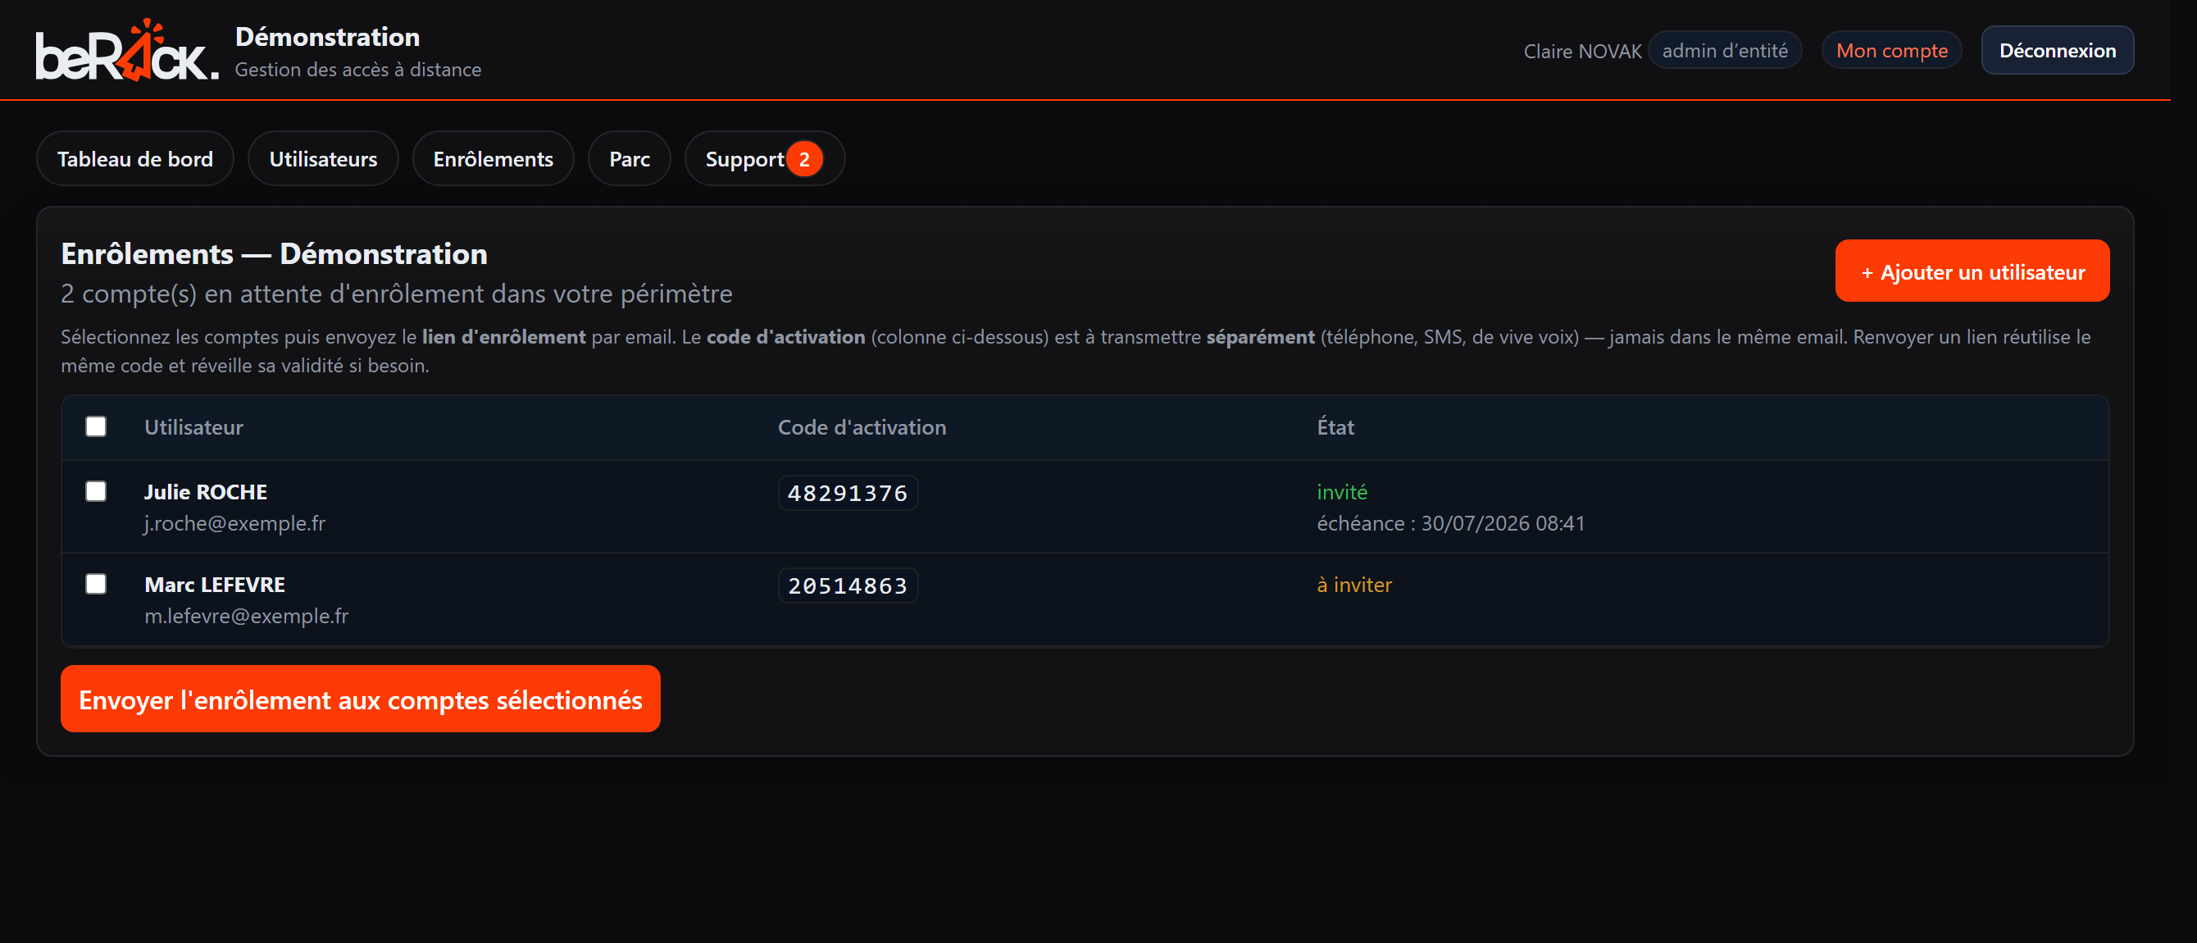The height and width of the screenshot is (943, 2197).
Task: Click the État column header
Action: (x=1335, y=426)
